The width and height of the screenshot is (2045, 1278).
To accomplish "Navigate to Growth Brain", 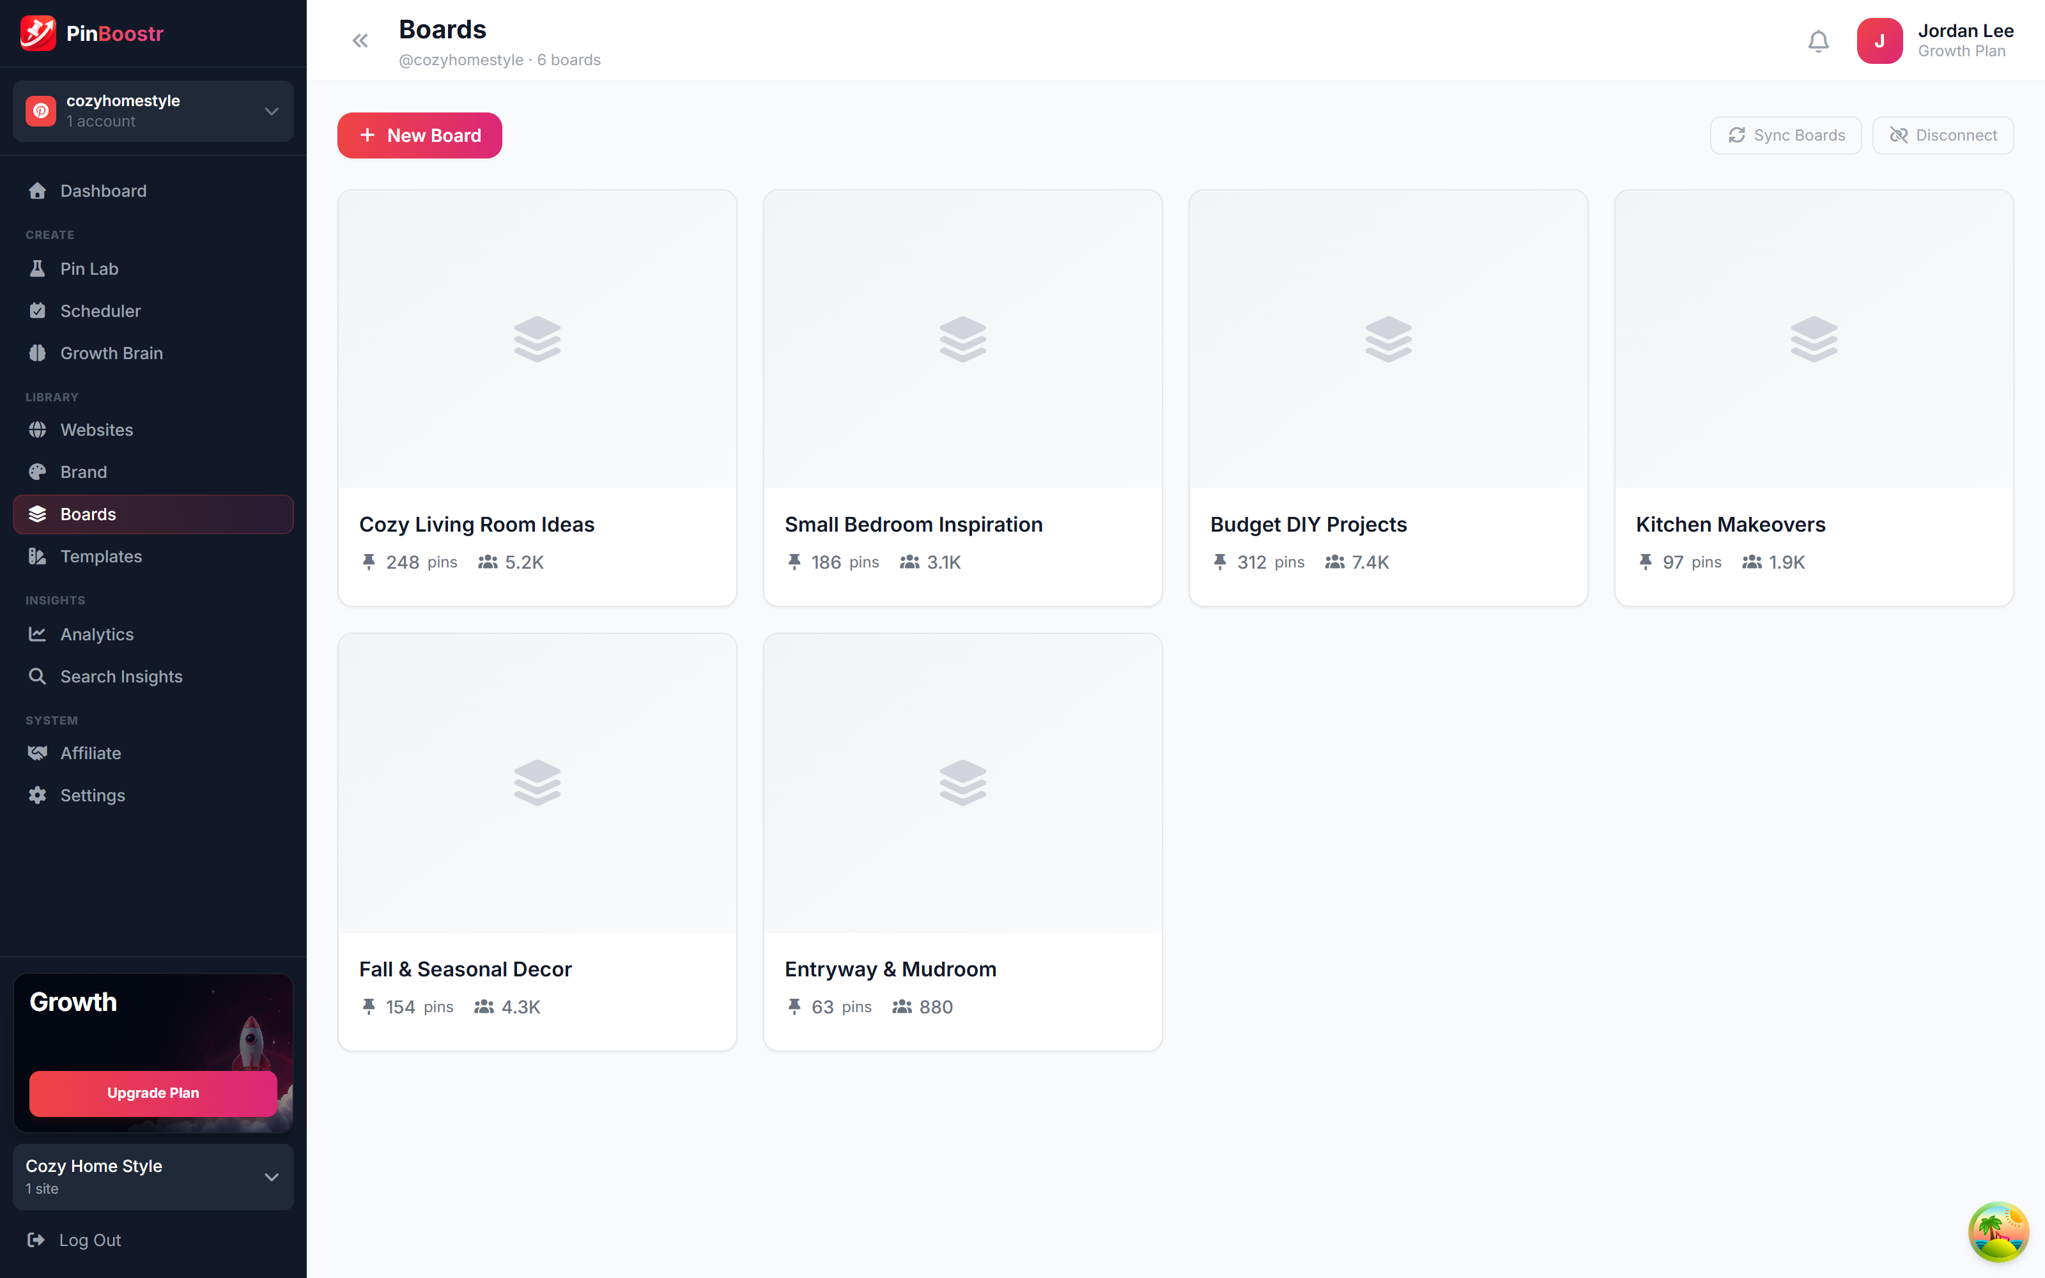I will (x=153, y=353).
